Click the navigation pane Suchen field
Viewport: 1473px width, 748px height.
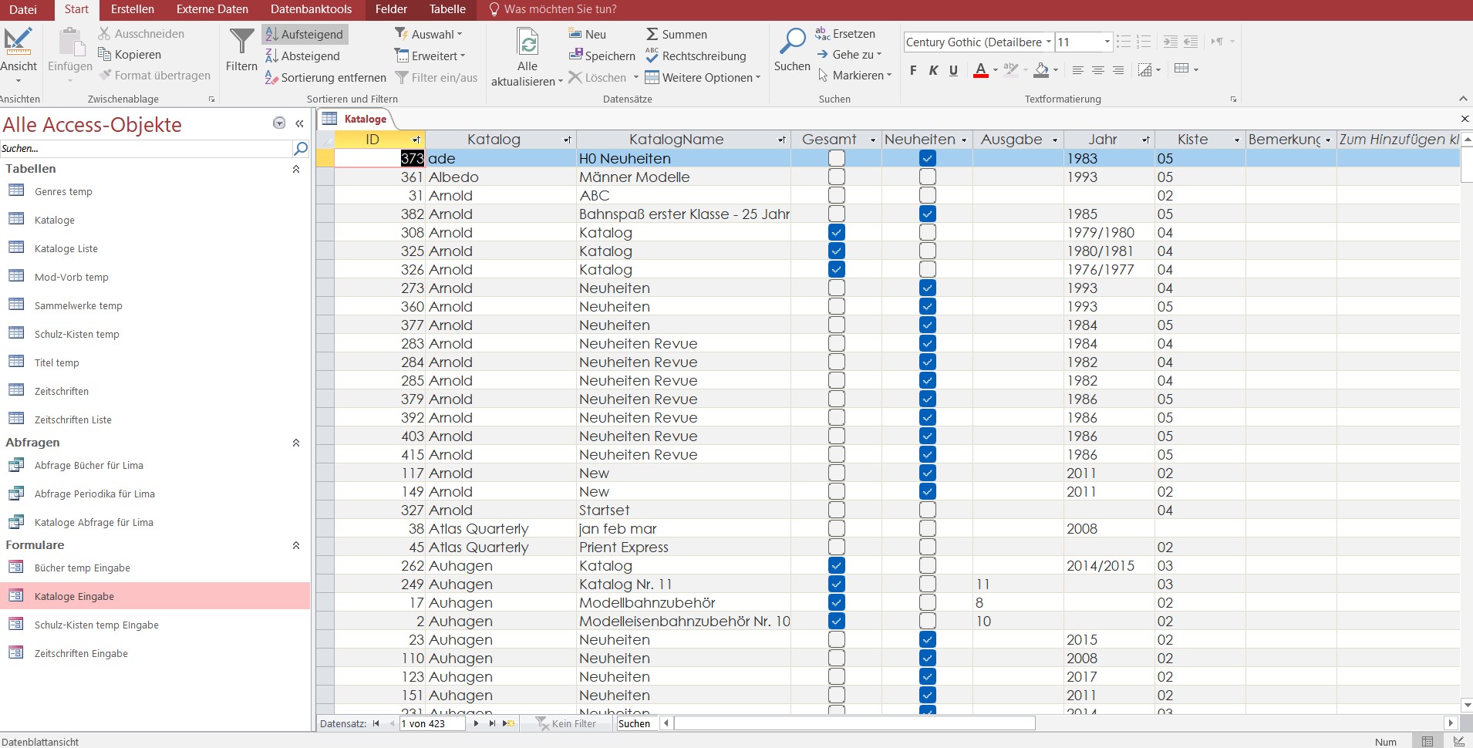[147, 148]
